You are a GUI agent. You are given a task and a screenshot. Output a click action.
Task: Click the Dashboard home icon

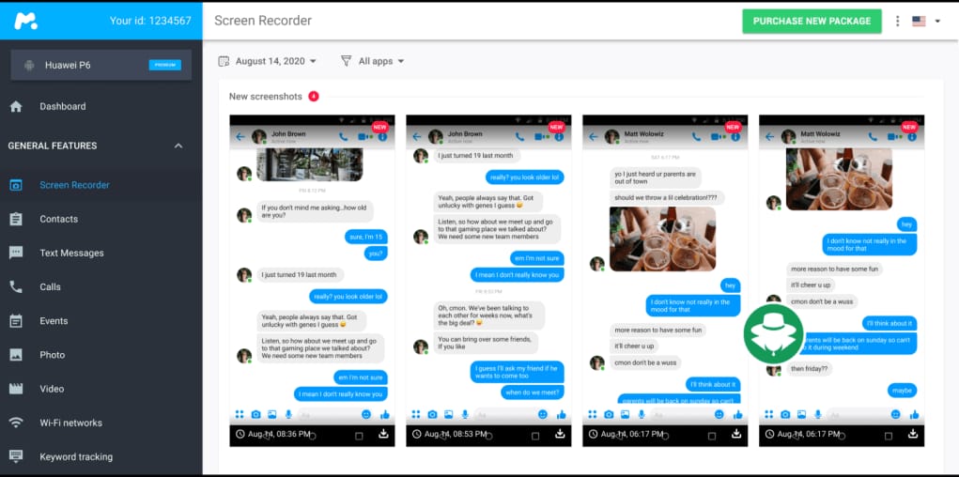pos(16,106)
